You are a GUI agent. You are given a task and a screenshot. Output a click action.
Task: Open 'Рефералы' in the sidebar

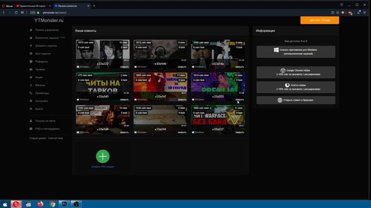point(42,62)
